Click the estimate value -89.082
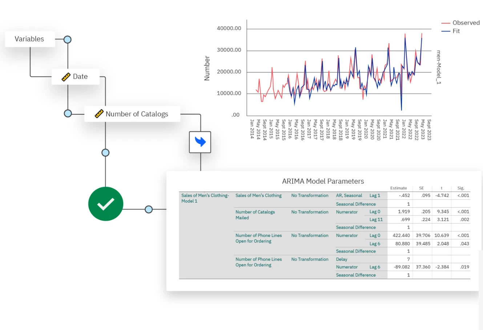Image resolution: width=483 pixels, height=330 pixels. pyautogui.click(x=402, y=267)
